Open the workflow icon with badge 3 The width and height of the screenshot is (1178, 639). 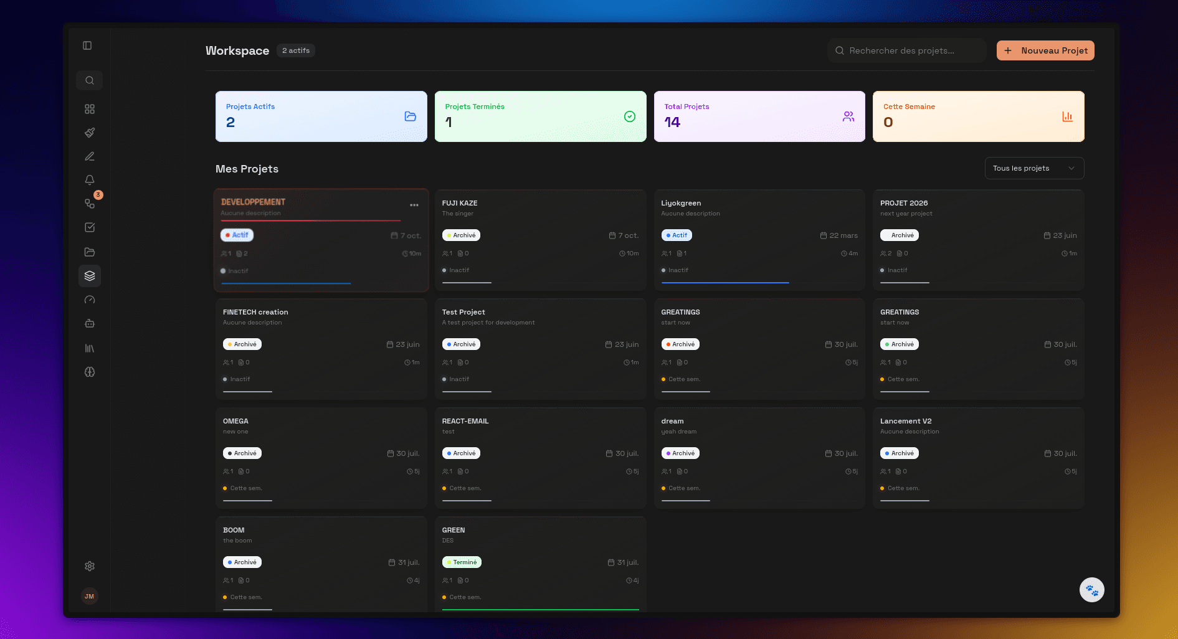click(90, 204)
